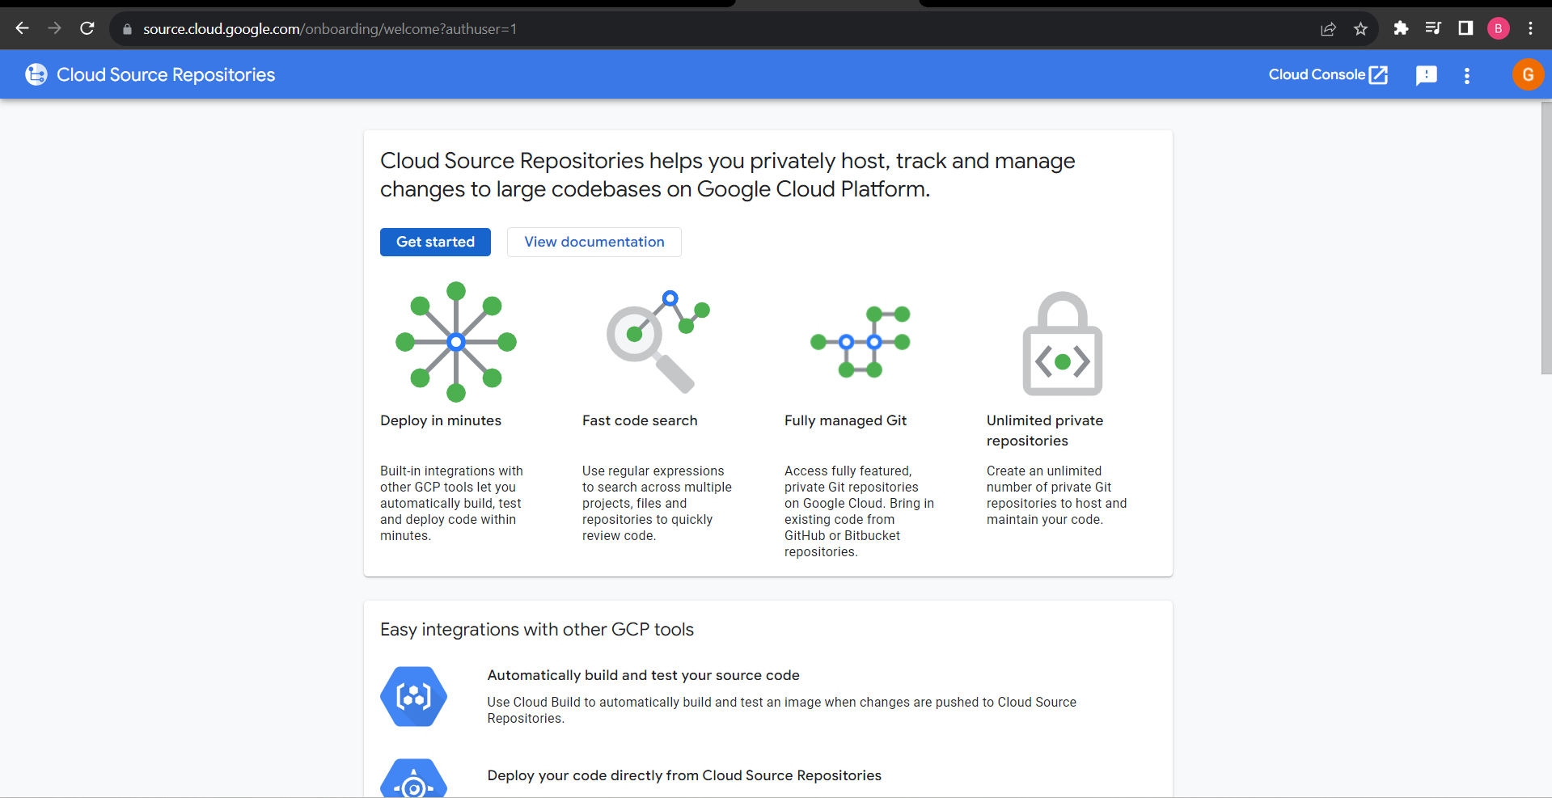The image size is (1552, 798).
Task: Click the share page icon in address bar
Action: (1328, 29)
